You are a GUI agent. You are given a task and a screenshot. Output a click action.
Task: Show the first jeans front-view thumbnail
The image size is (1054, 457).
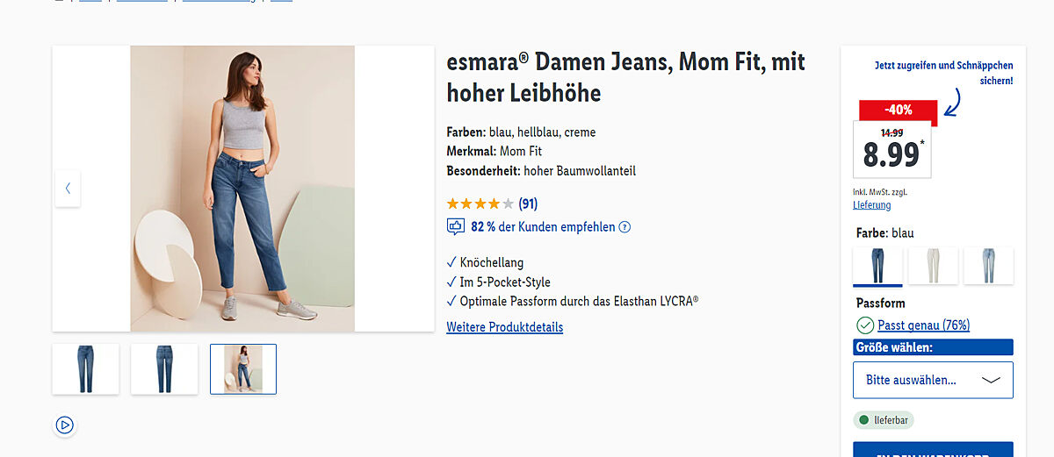pyautogui.click(x=85, y=368)
